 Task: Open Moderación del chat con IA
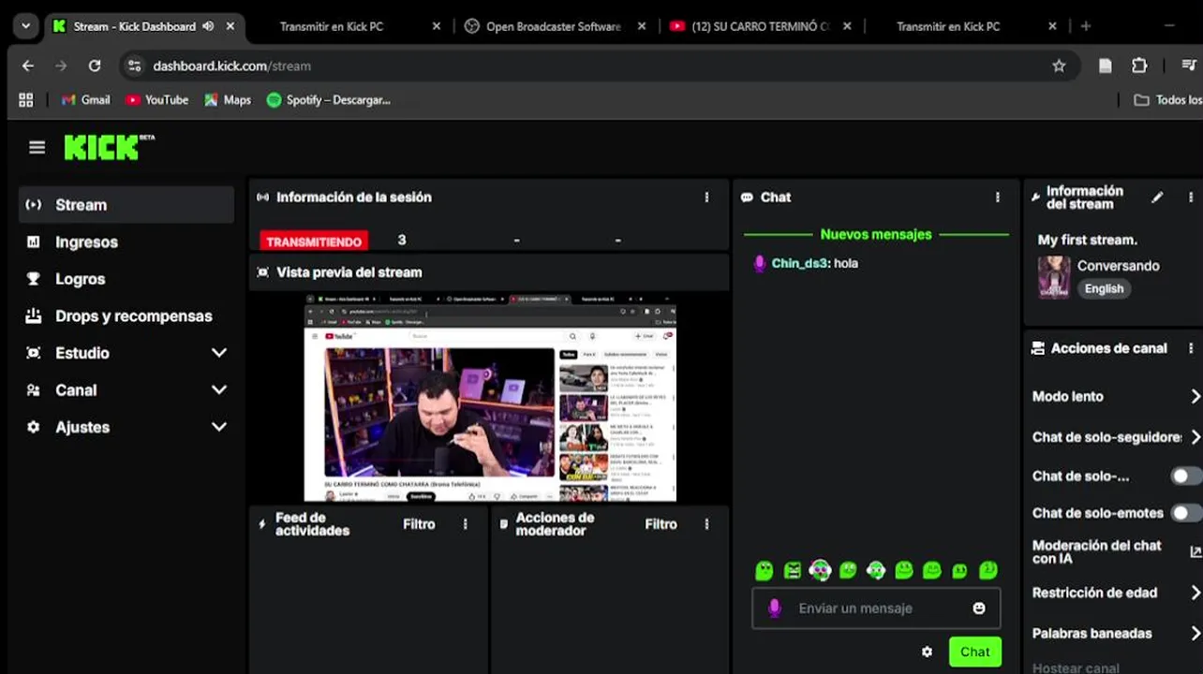(1115, 551)
